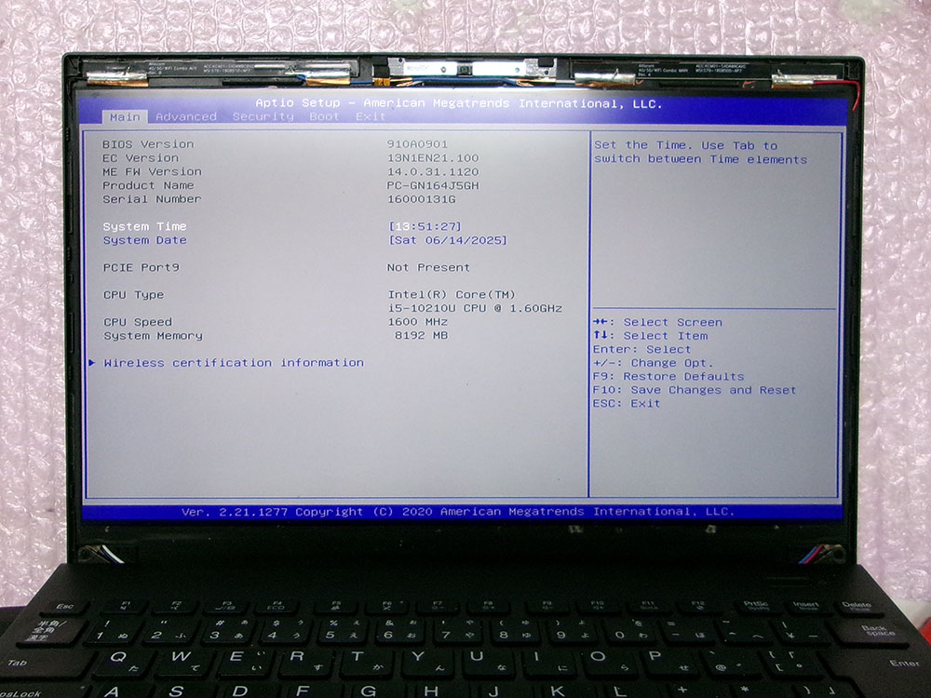This screenshot has width=931, height=698.
Task: Click the Product Name label
Action: coord(148,185)
